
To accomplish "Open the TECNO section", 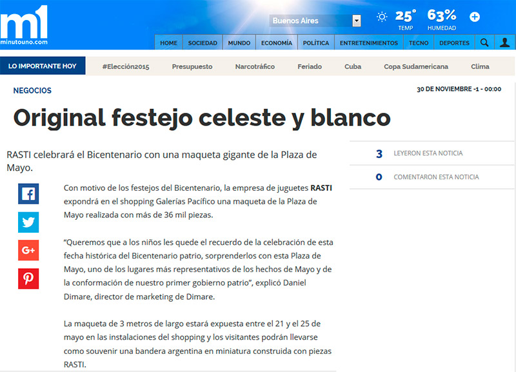I will (419, 43).
